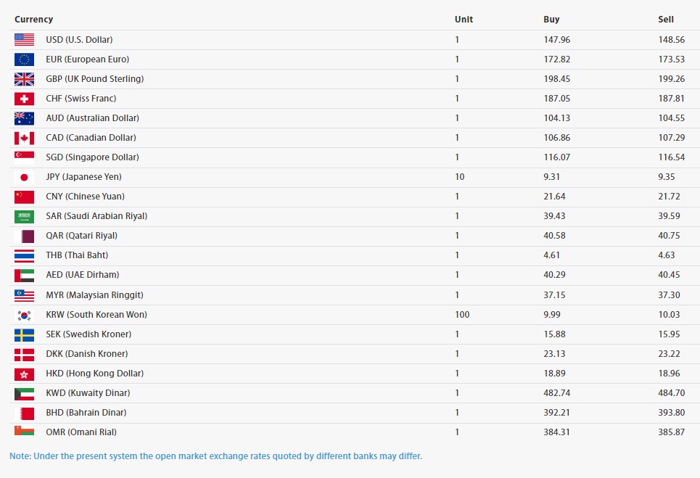Click the Canadian flag icon

point(24,138)
